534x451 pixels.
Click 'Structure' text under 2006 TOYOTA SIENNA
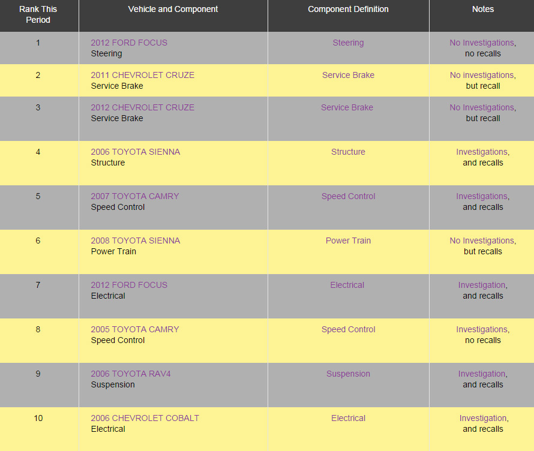108,163
